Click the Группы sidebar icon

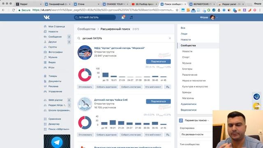pyautogui.click(x=45, y=47)
